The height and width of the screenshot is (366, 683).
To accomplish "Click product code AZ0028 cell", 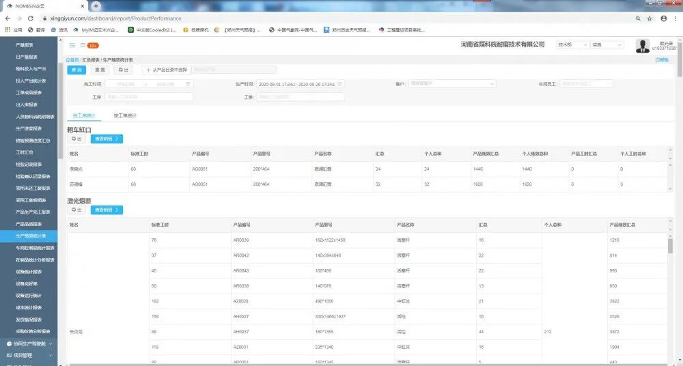I will [241, 301].
